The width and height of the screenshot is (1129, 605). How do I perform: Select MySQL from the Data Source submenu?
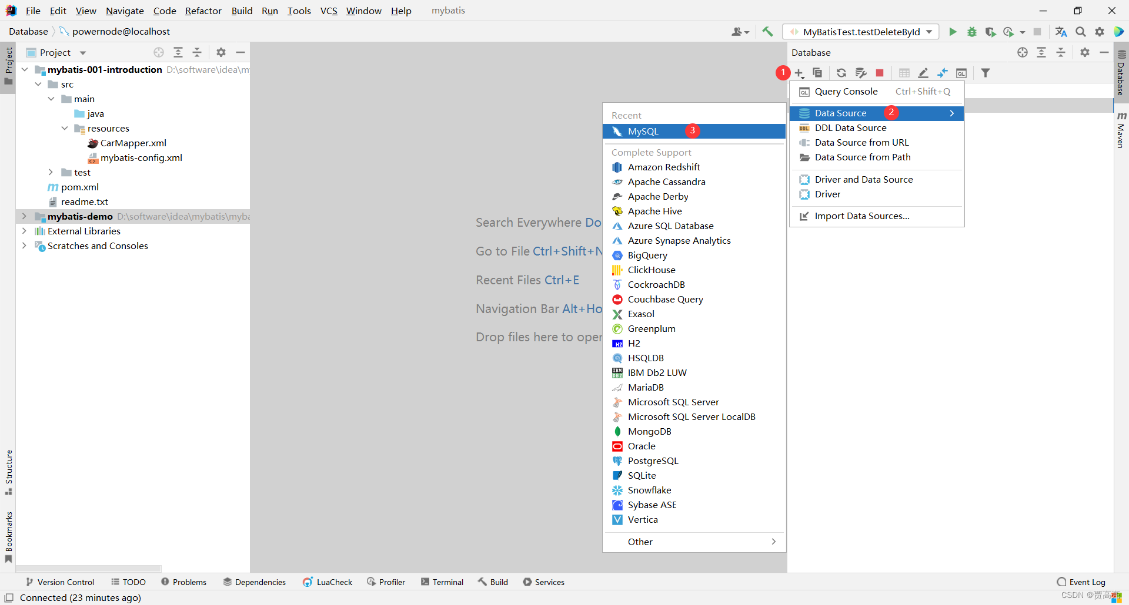[x=643, y=131]
